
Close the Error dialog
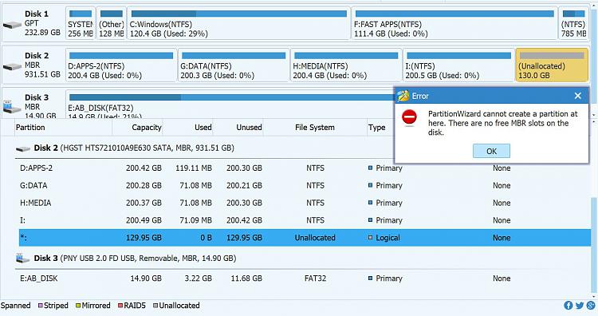pyautogui.click(x=578, y=96)
